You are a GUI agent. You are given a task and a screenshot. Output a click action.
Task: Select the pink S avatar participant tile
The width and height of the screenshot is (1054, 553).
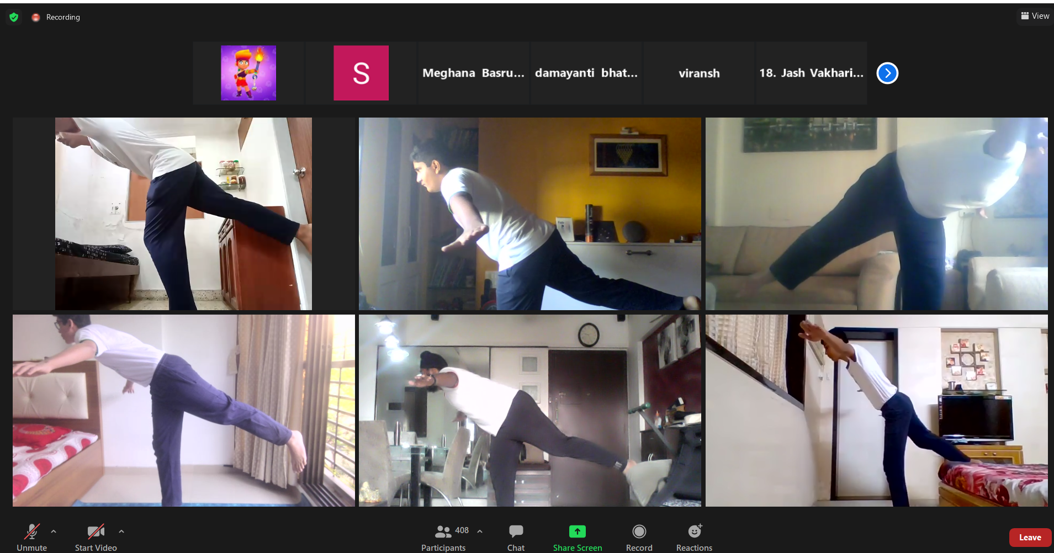(361, 73)
